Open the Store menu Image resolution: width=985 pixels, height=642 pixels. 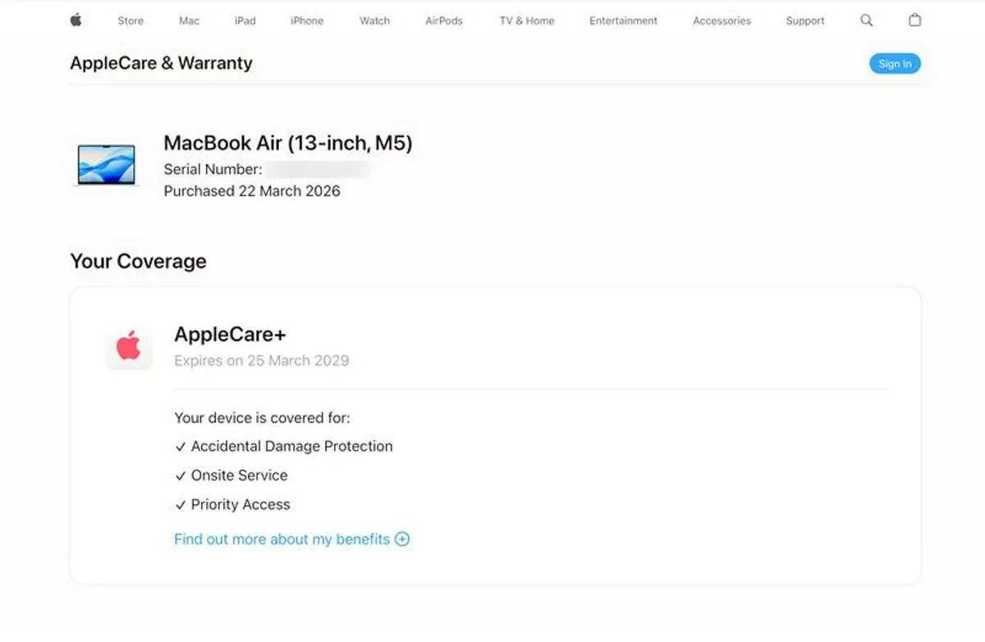(131, 21)
